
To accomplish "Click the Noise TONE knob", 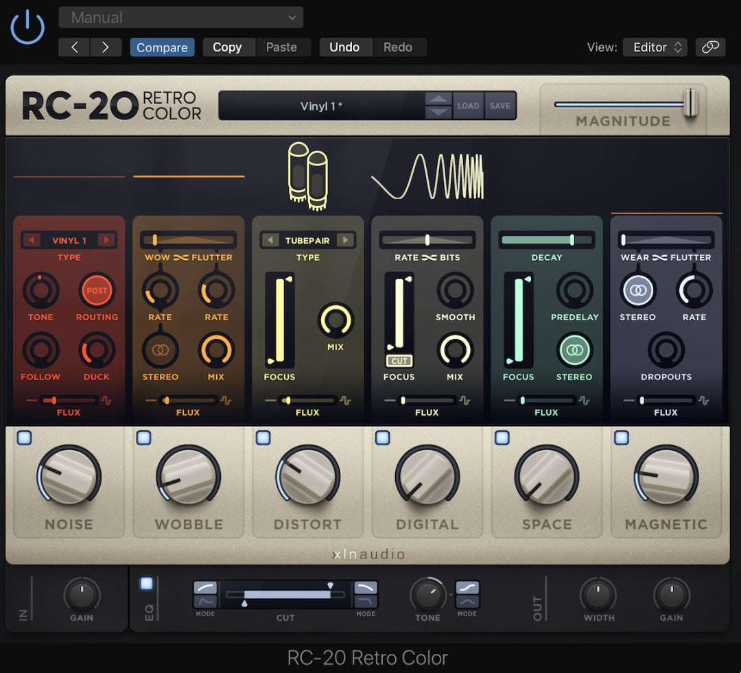I will tap(40, 290).
